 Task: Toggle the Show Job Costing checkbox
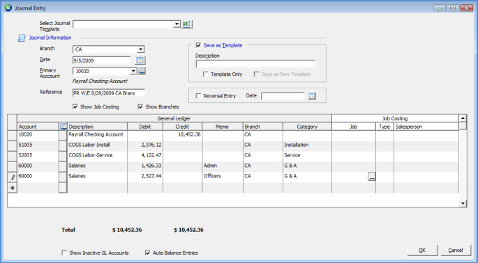point(75,106)
